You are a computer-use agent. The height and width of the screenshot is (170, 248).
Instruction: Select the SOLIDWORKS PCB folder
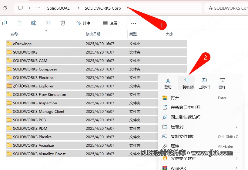[x=82, y=120]
